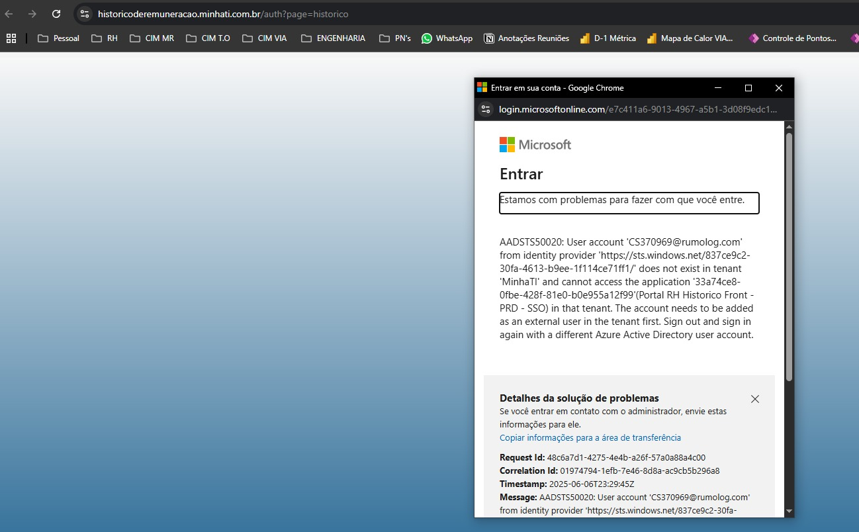This screenshot has width=859, height=532.
Task: Click the Timestamp value 2025-06-06T23:29:45Z
Action: [x=592, y=484]
